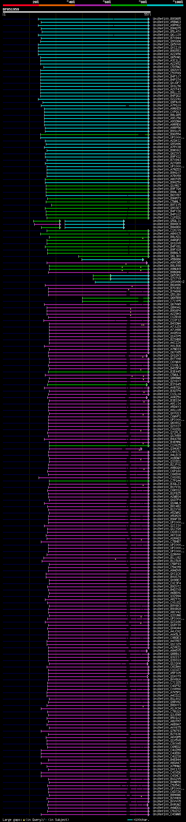Select the UniRef100_C5YFR9 label
186x822 pixels.
(x=167, y=73)
